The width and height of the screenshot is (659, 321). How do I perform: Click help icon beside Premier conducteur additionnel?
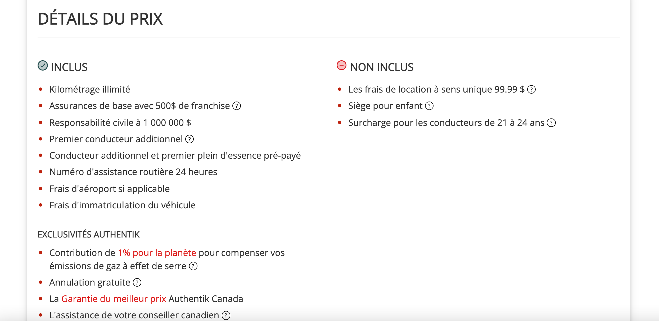pos(189,139)
